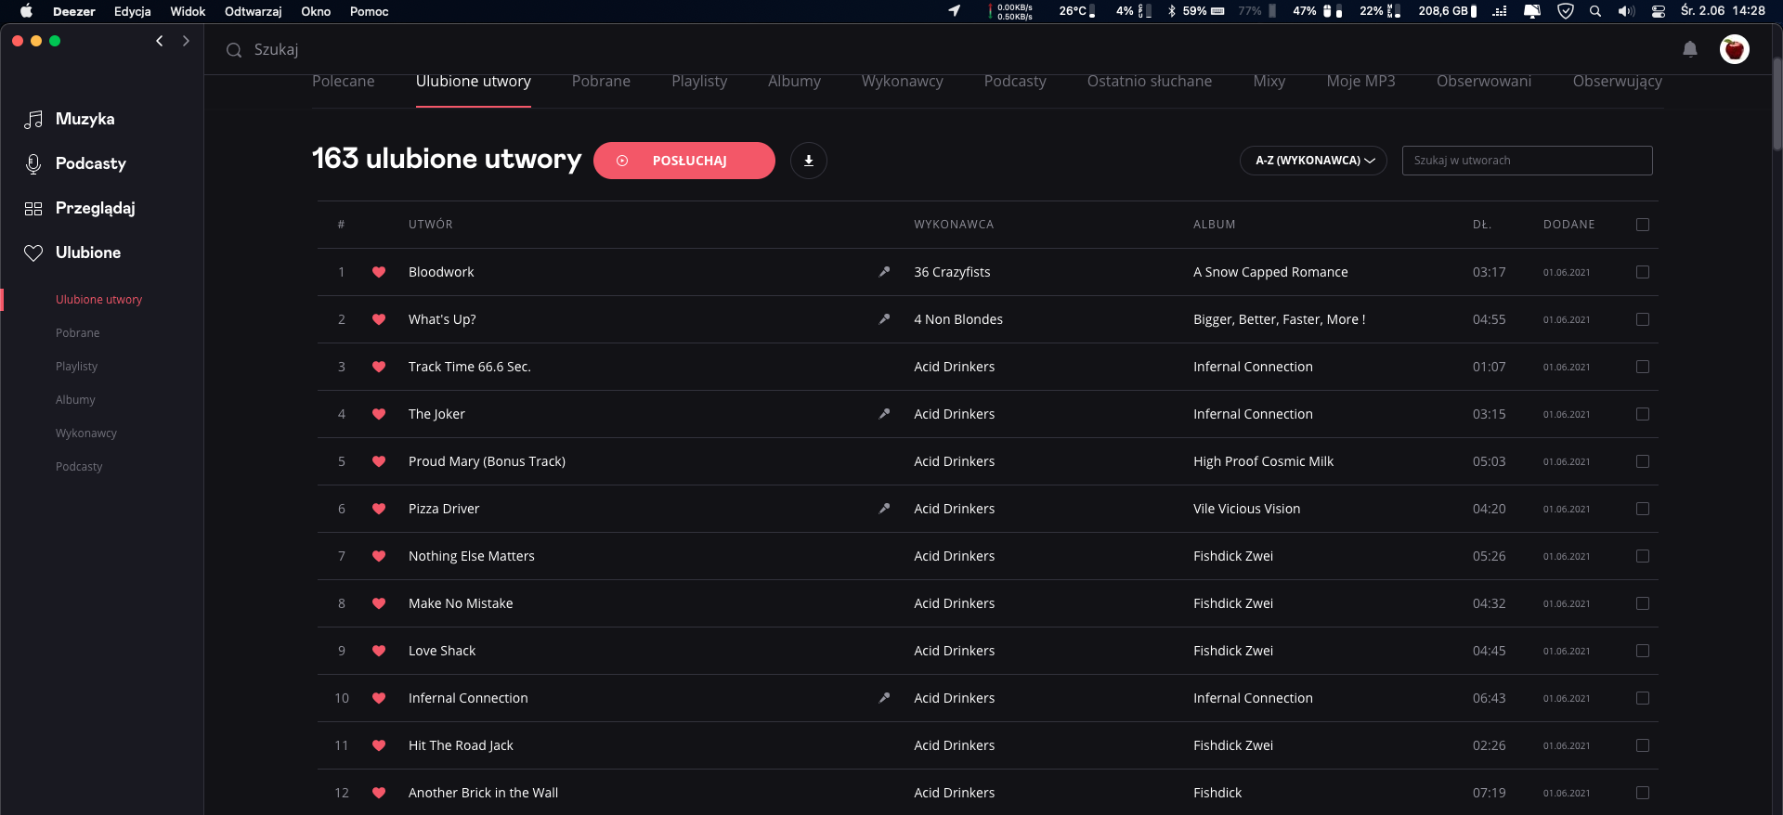The image size is (1783, 815).
Task: Play track Another Brick in the Wall
Action: pos(483,793)
